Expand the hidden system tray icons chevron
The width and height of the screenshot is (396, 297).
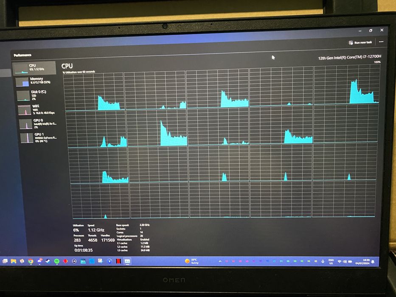point(220,261)
